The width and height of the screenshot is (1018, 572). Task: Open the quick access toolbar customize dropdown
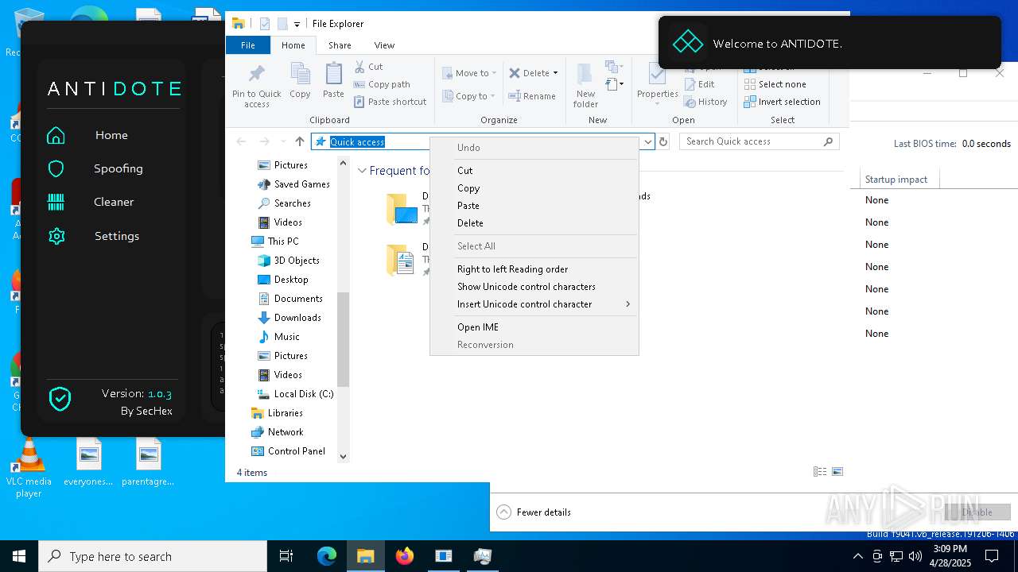pyautogui.click(x=297, y=25)
